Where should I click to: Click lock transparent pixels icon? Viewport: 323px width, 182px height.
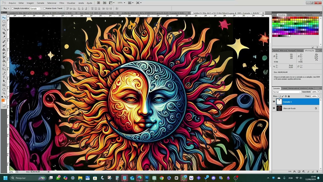pos(280,96)
